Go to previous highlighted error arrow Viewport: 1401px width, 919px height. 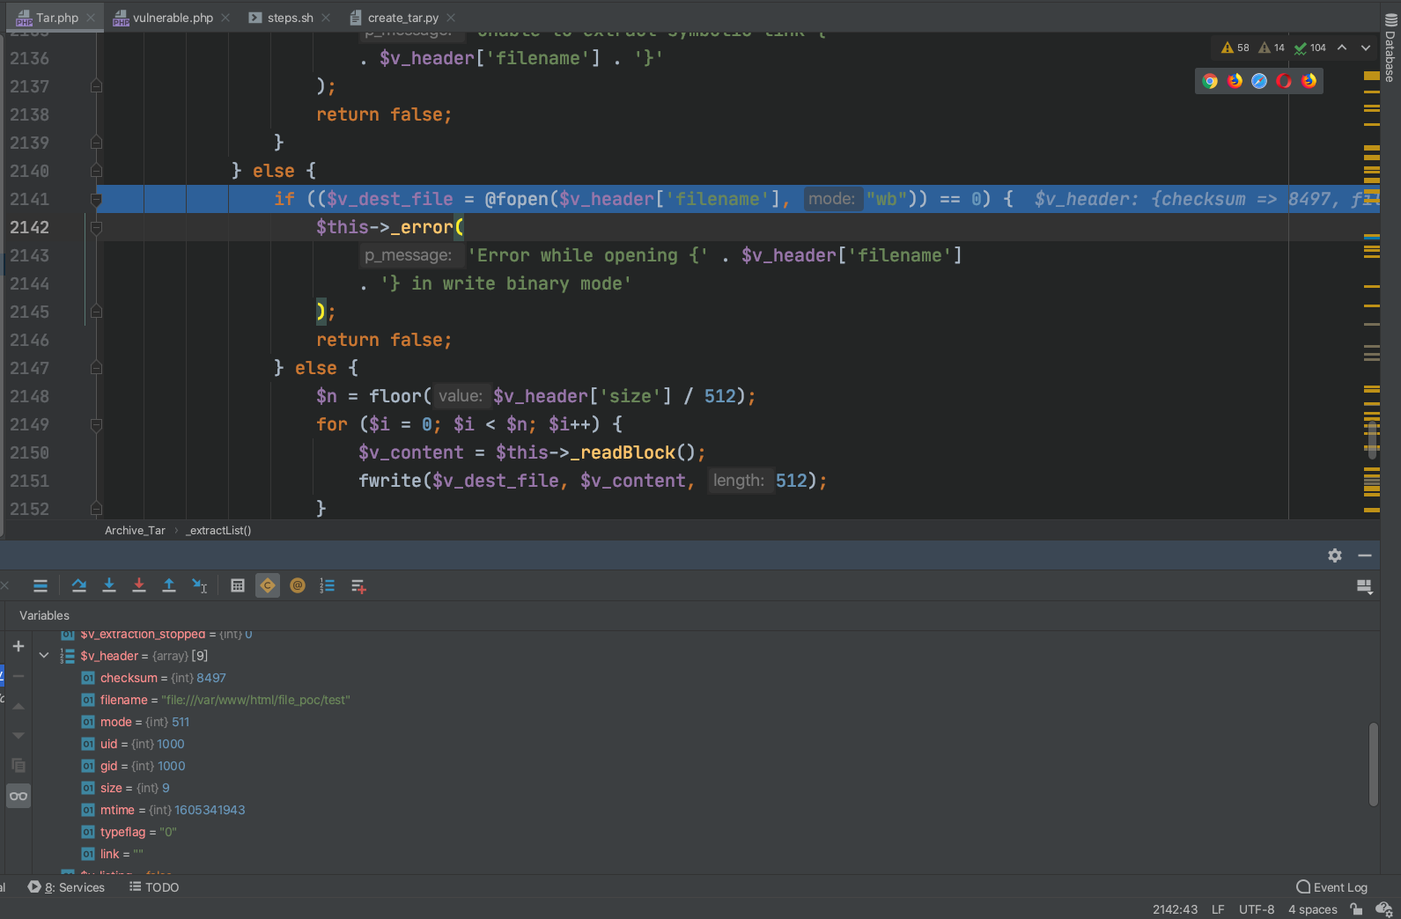[x=1342, y=48]
